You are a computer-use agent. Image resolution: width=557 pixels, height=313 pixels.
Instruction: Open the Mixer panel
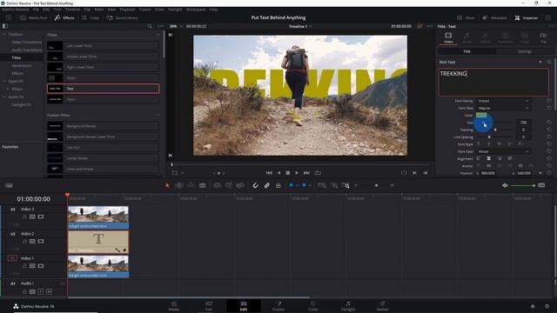tap(466, 17)
